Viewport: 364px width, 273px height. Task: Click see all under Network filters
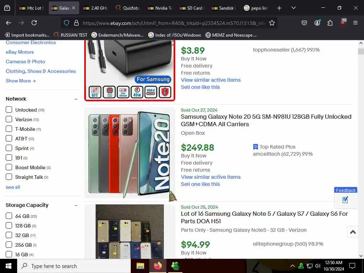(x=13, y=187)
